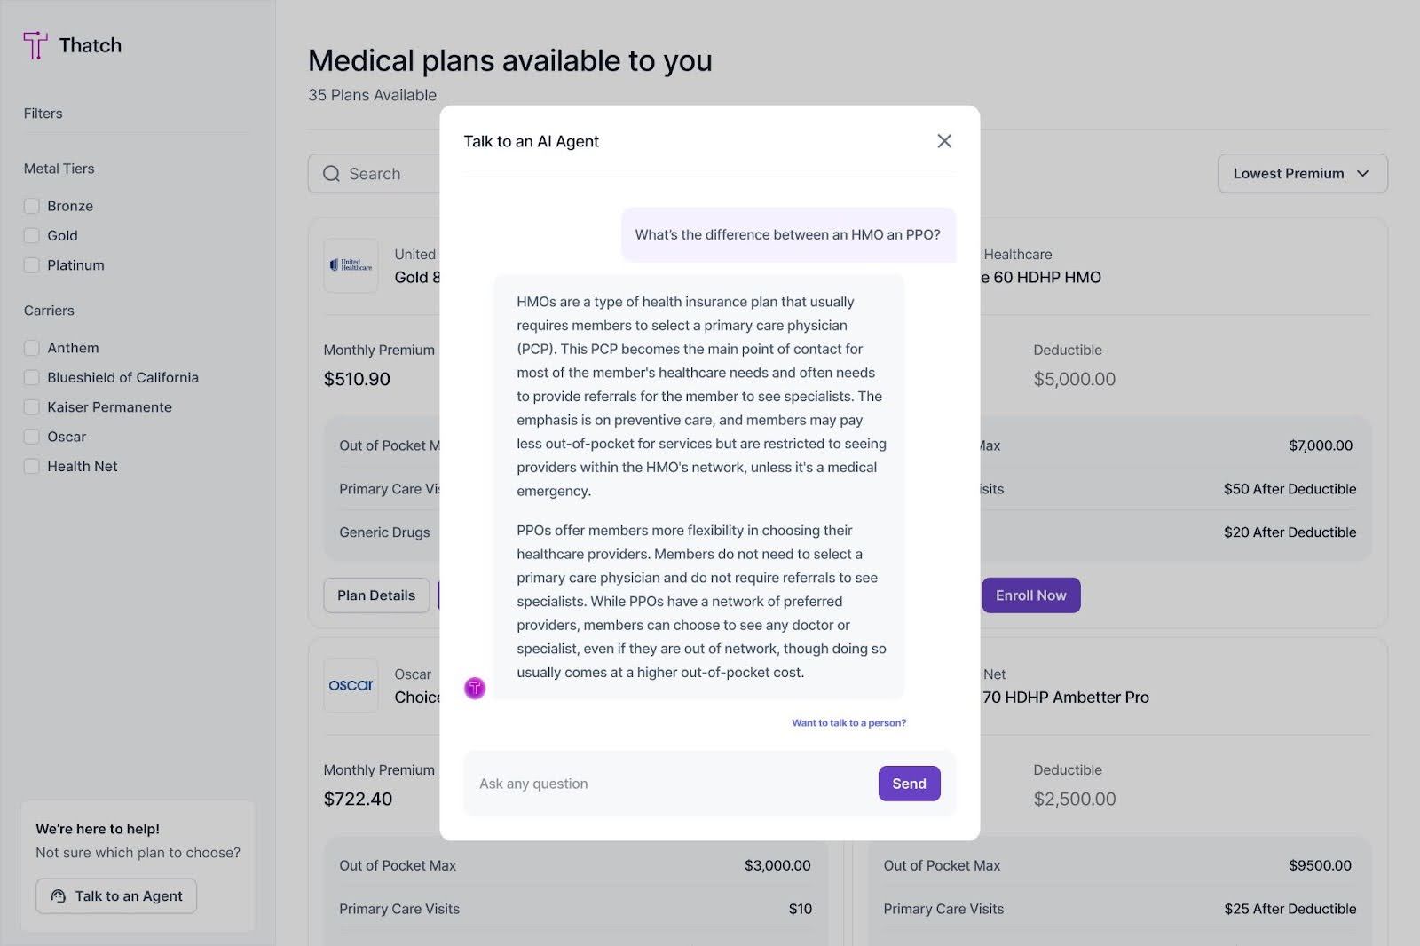This screenshot has height=946, width=1420.
Task: Close the Talk to an AI Agent dialog
Action: coord(943,140)
